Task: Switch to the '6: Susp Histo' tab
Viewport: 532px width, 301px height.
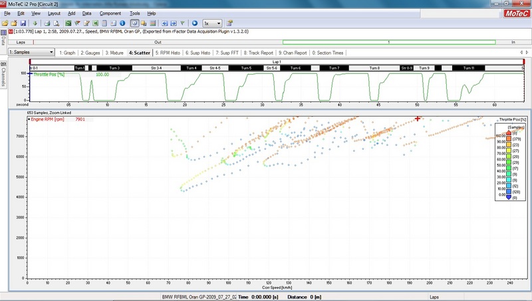Action: click(x=198, y=53)
